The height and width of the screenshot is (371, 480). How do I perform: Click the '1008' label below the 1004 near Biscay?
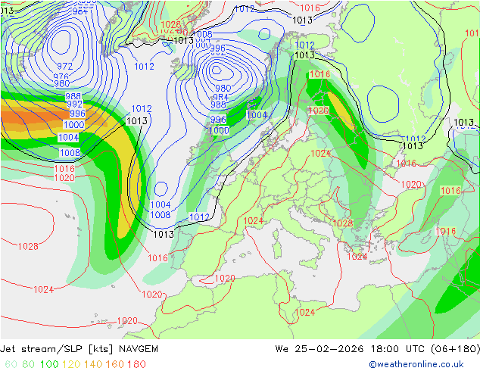click(x=160, y=214)
